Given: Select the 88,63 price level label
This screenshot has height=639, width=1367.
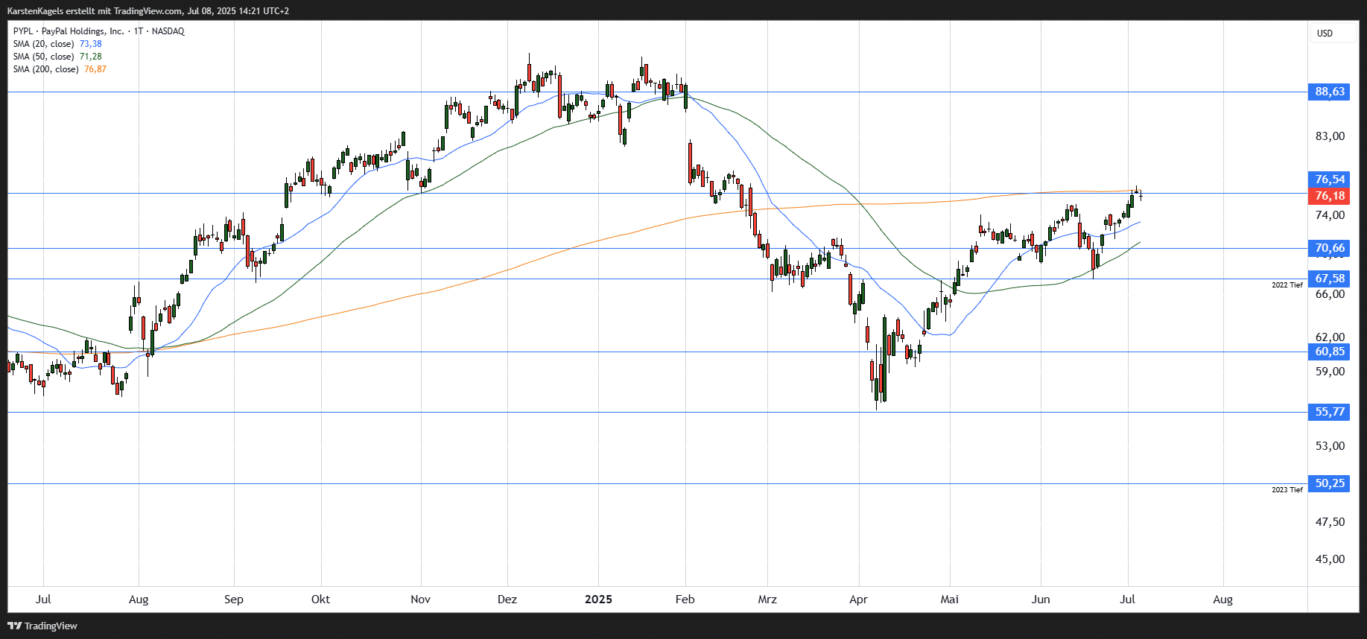Looking at the screenshot, I should click(1329, 92).
